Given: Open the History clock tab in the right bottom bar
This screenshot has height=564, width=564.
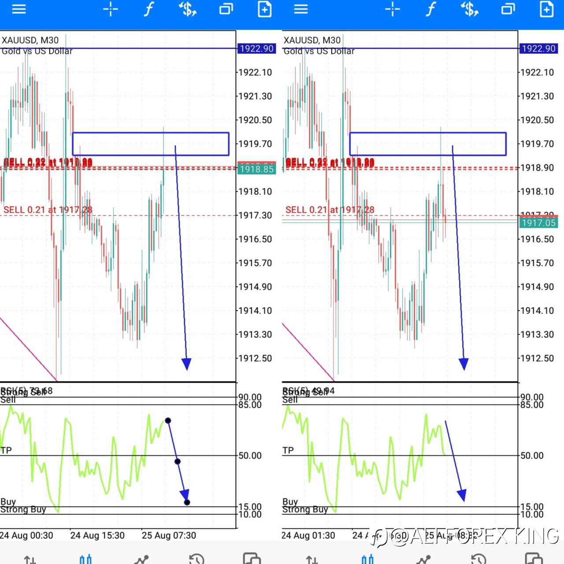Looking at the screenshot, I should click(479, 559).
